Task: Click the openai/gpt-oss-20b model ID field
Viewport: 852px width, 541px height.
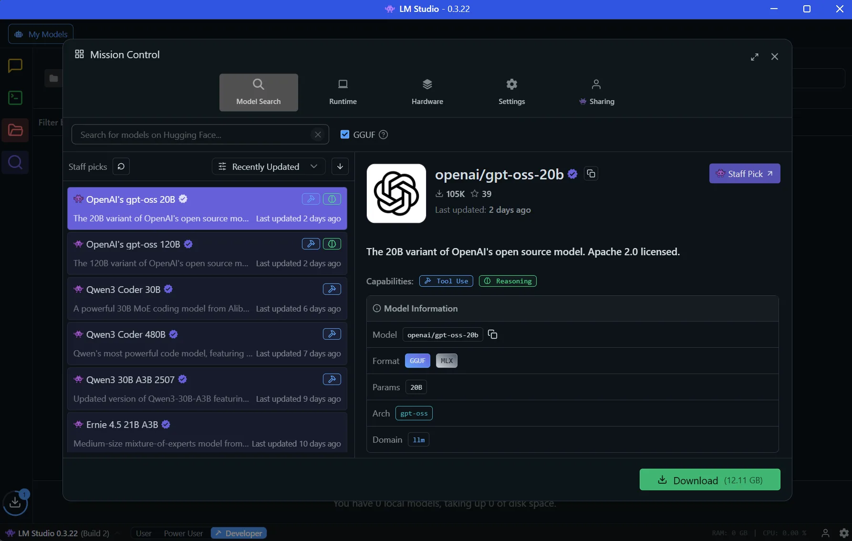Action: (443, 335)
